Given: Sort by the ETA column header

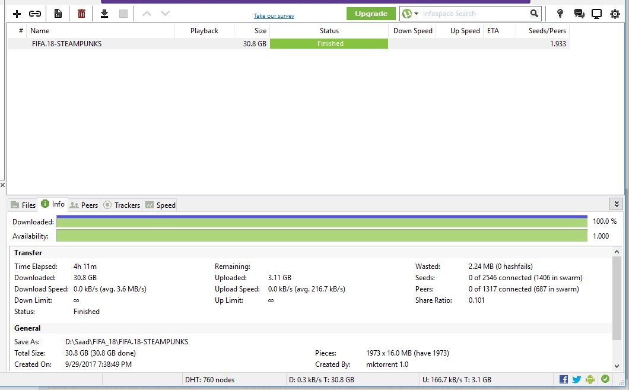Looking at the screenshot, I should tap(500, 31).
